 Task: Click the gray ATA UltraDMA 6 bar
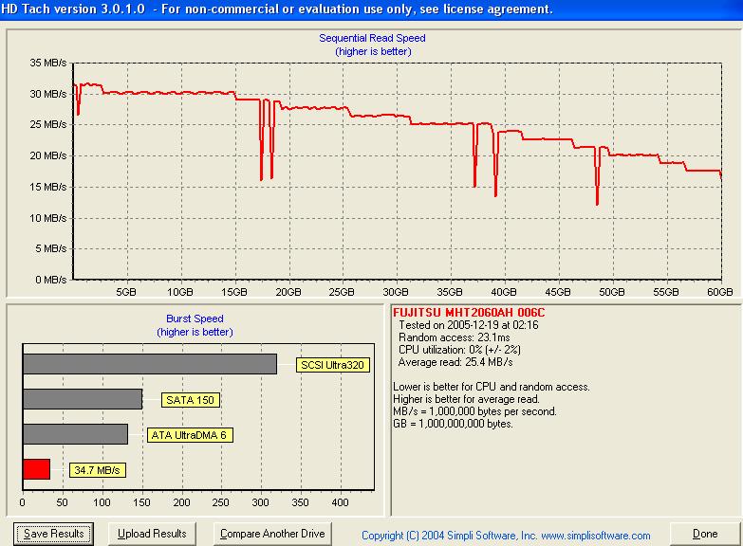(75, 434)
